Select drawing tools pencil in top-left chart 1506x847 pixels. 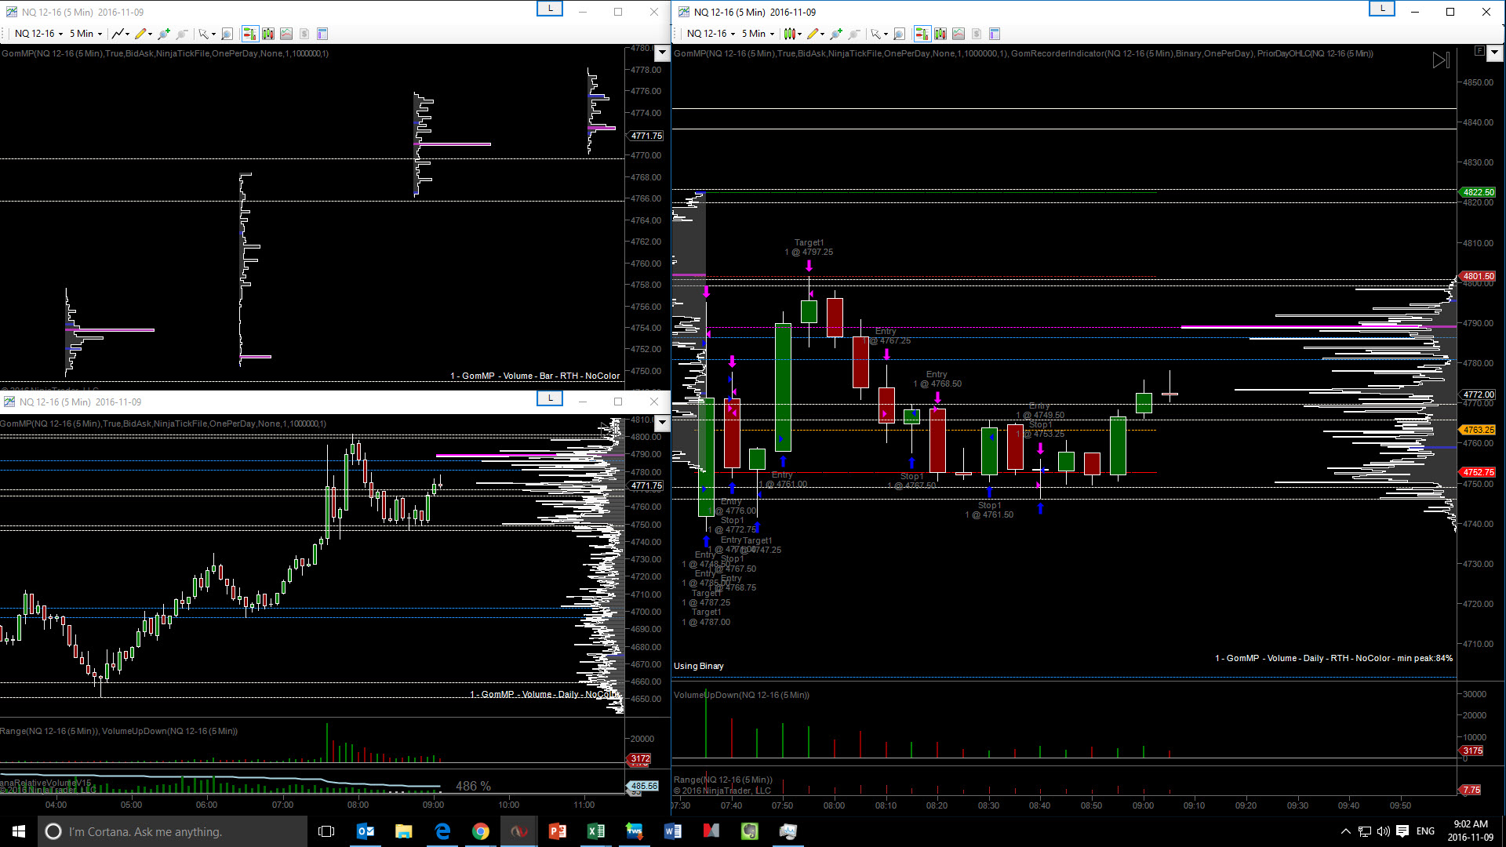143,34
